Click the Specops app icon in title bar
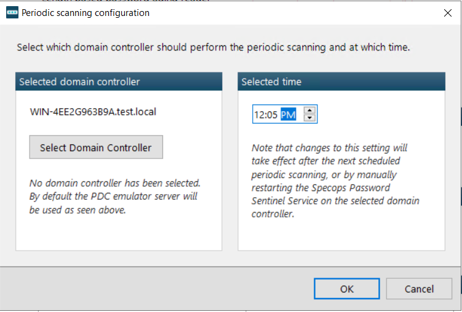462x312 pixels. click(x=12, y=13)
